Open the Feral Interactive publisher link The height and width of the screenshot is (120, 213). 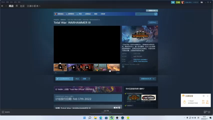(x=143, y=62)
